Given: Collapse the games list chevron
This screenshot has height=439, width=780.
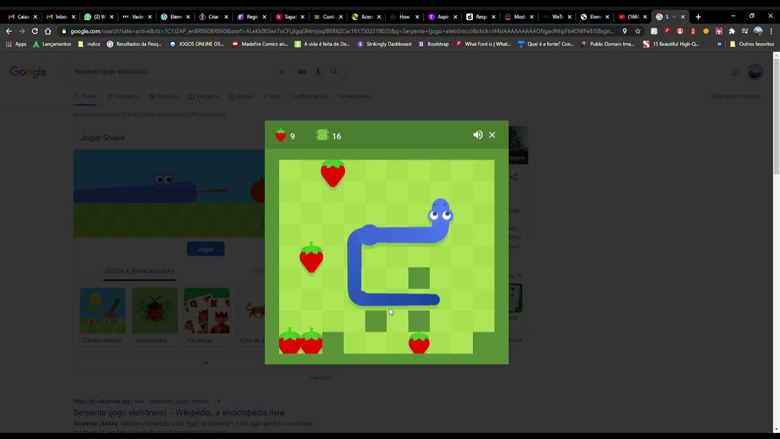Looking at the screenshot, I should click(x=205, y=363).
